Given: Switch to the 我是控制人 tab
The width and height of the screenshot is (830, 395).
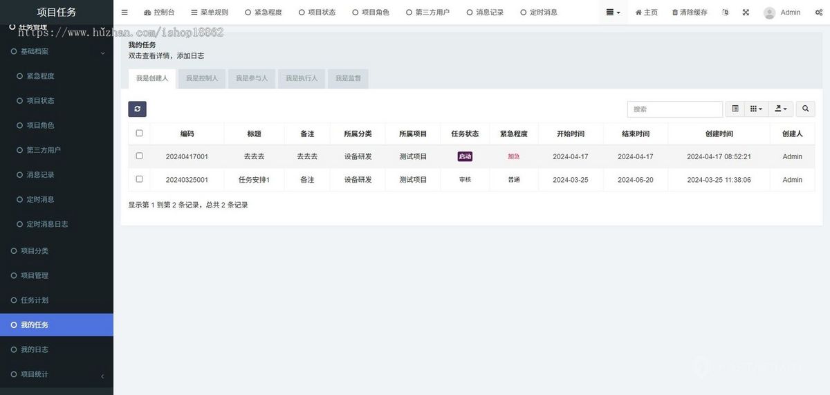Looking at the screenshot, I should pos(202,78).
